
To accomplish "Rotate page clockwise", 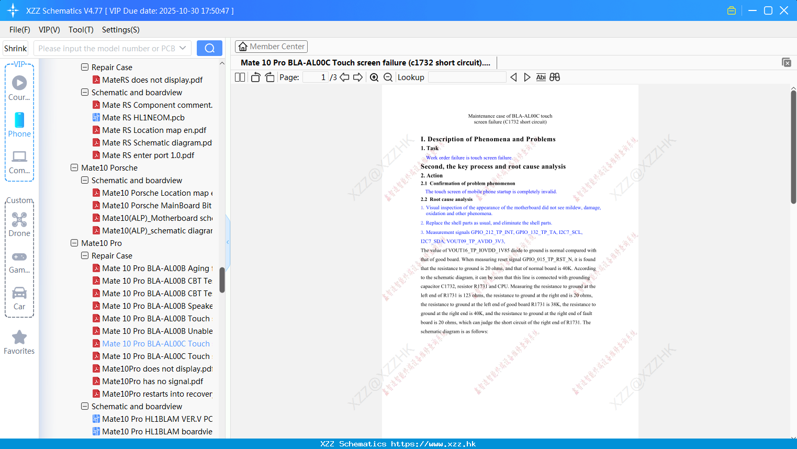I will pos(270,77).
